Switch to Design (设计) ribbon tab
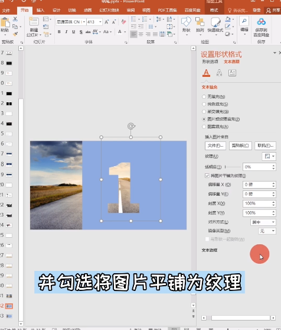Screen dimensions: 281x330 click(56, 10)
